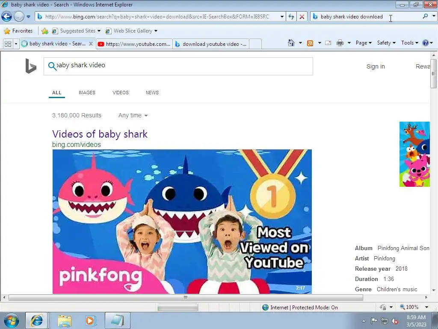Click the Pinkfong album art thumbnail
The image size is (438, 329).
pyautogui.click(x=414, y=154)
